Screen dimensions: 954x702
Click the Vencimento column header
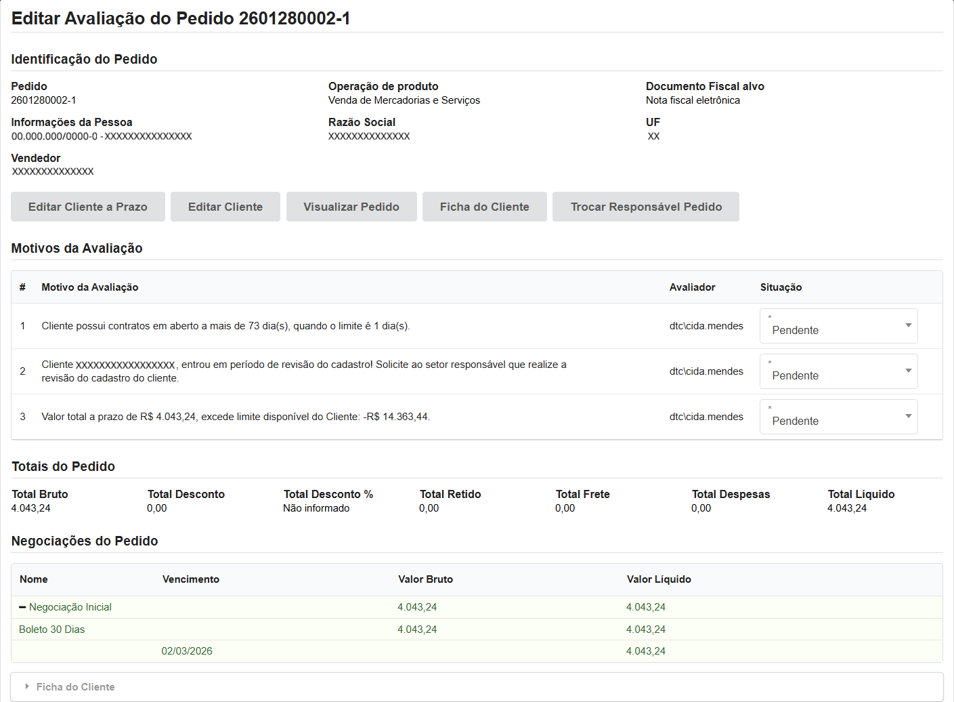coord(191,579)
